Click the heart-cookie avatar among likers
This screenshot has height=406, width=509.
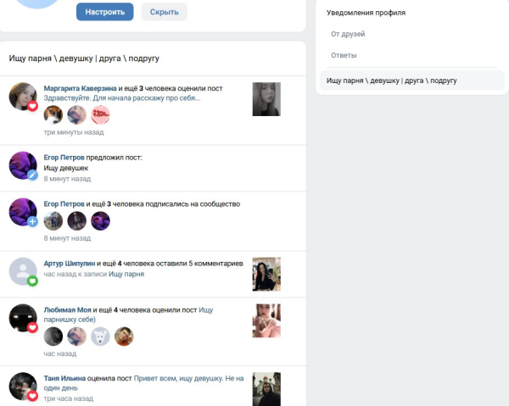coord(100,114)
